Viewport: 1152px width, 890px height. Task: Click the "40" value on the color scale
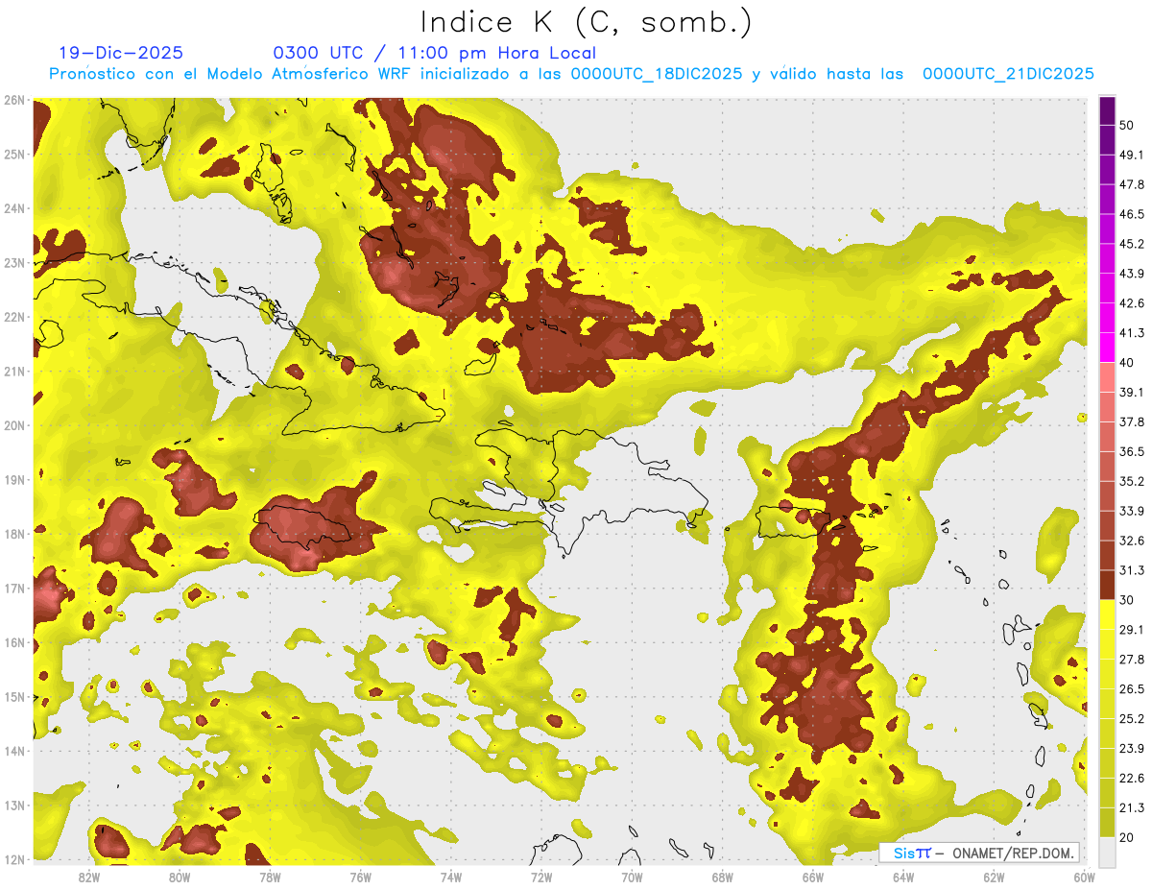coord(1127,362)
